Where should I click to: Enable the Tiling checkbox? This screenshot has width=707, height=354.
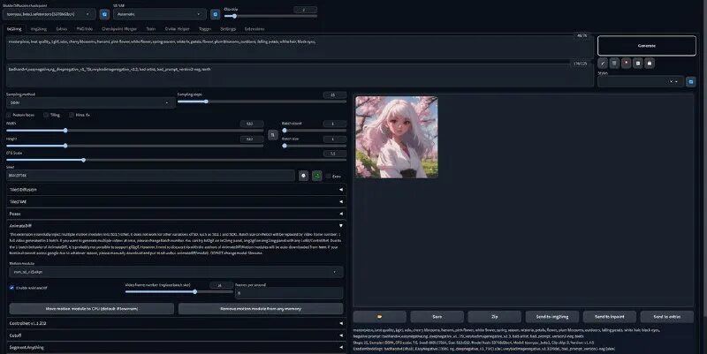point(46,115)
